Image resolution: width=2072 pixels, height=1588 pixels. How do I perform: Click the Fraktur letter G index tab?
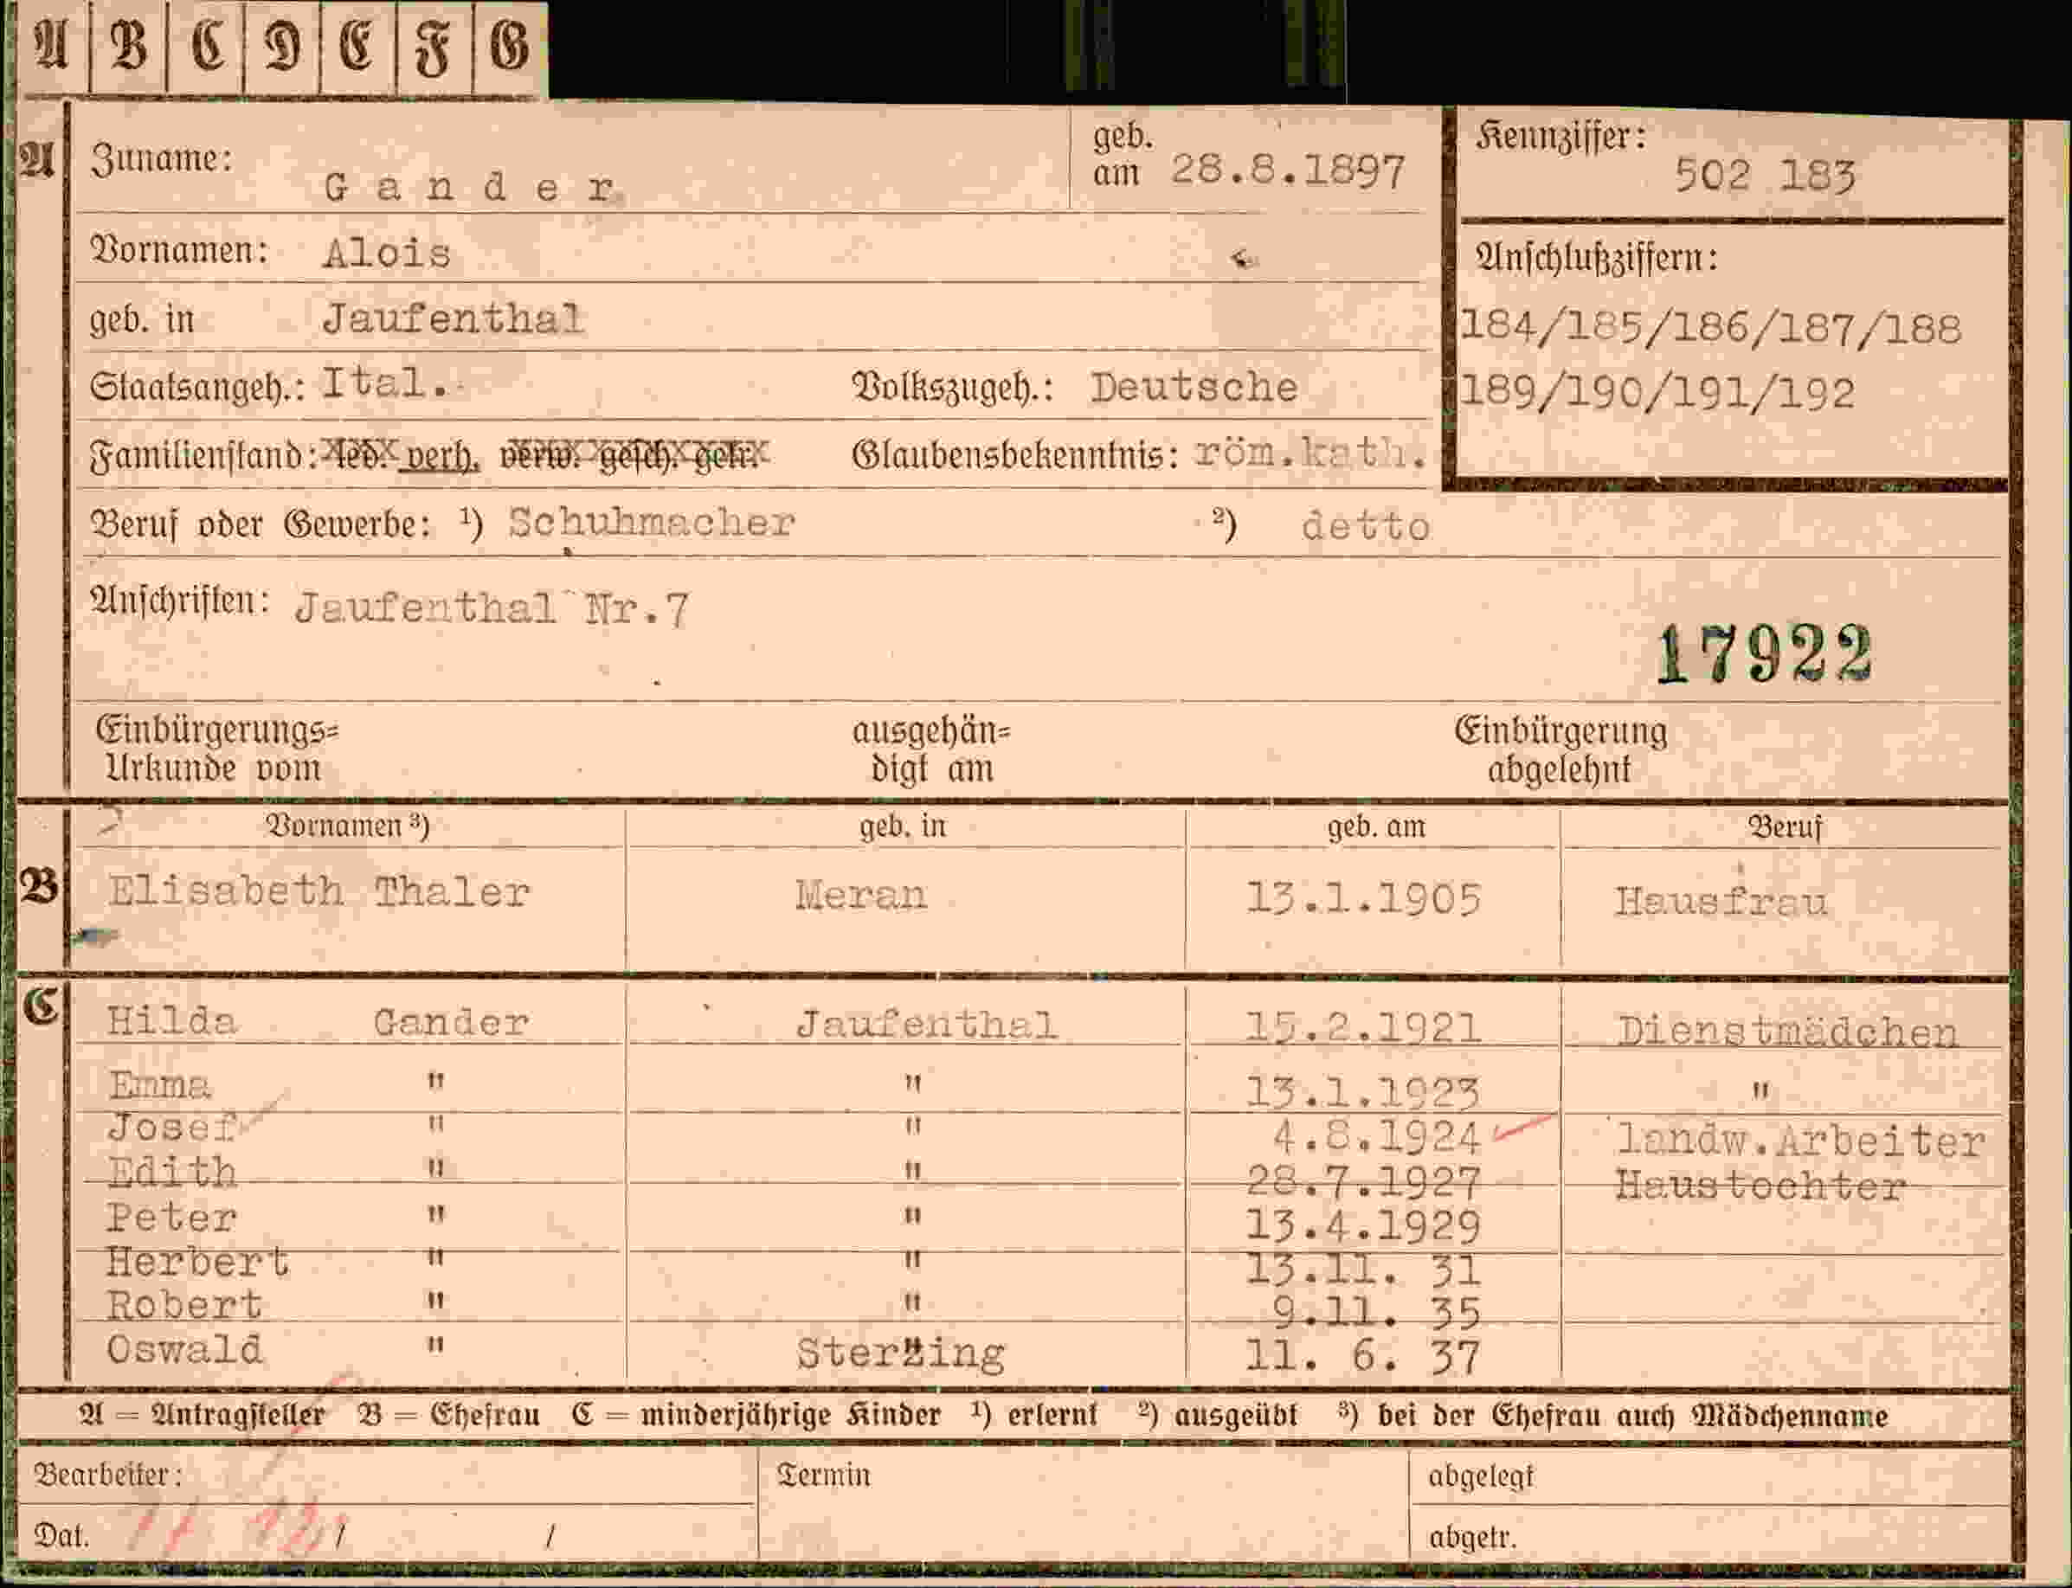point(510,48)
